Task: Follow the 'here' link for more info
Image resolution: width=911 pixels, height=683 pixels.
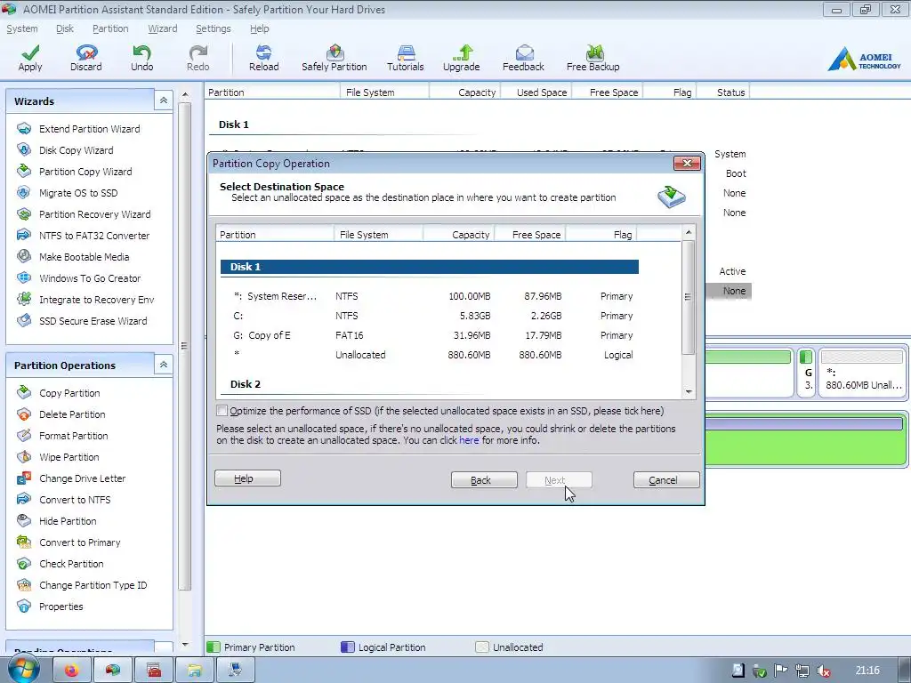Action: point(469,441)
